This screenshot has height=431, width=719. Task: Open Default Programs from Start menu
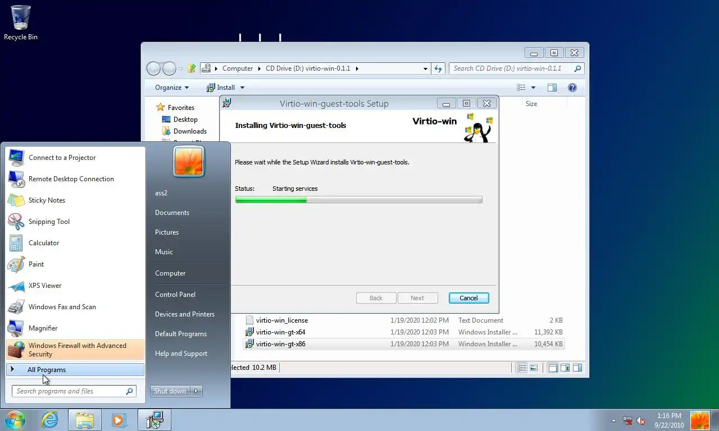pos(181,334)
